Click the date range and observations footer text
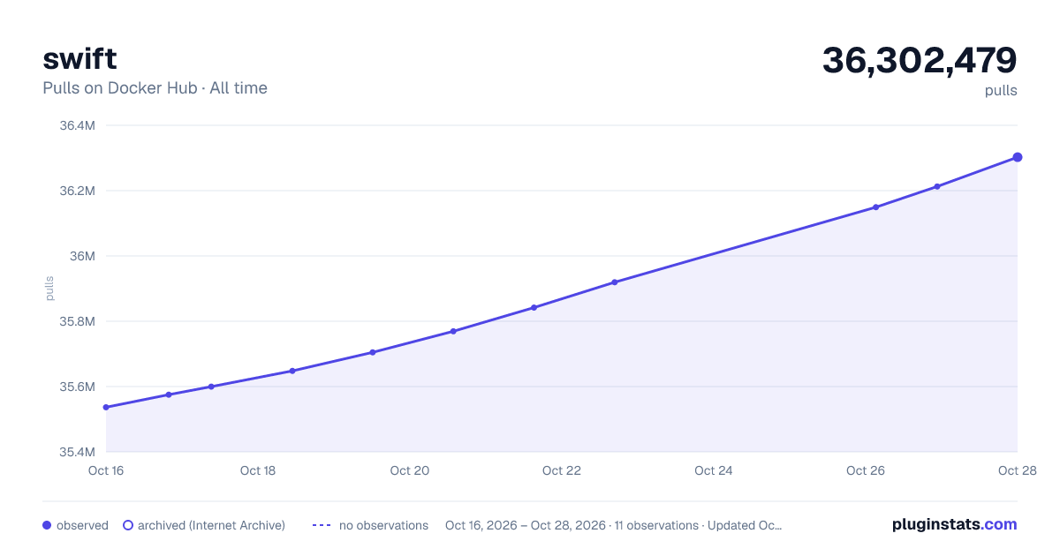The width and height of the screenshot is (1060, 556). 613,525
